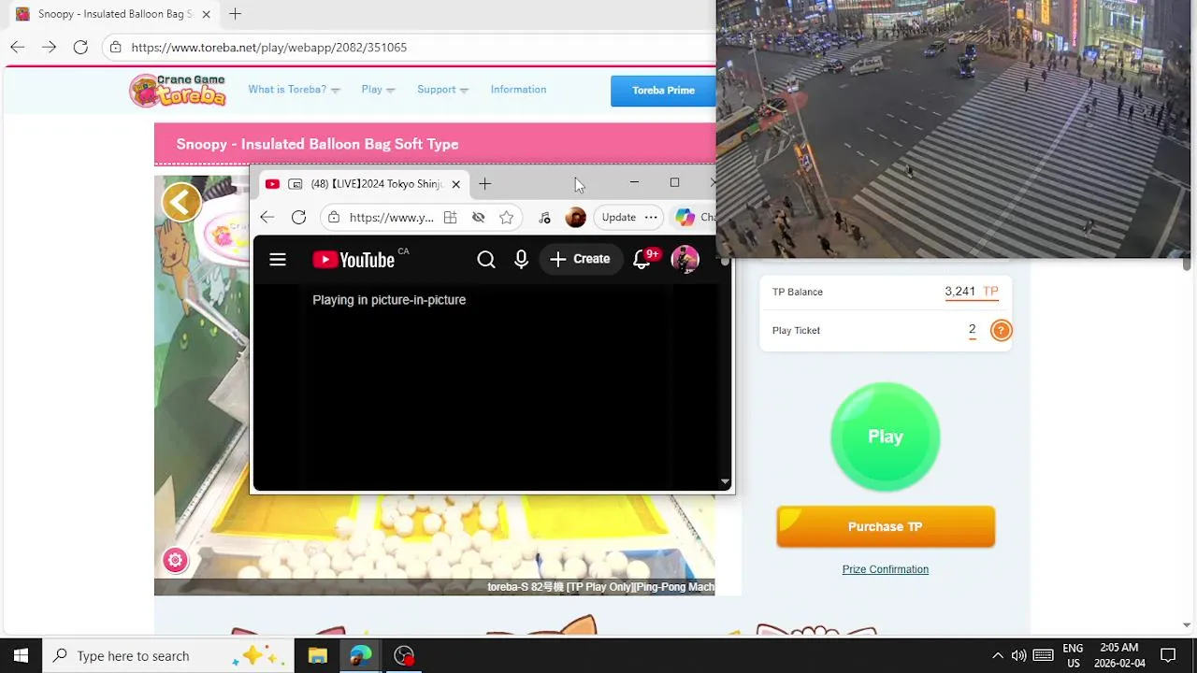The image size is (1197, 673).
Task: Click the Play Ticket count 2
Action: point(973,330)
